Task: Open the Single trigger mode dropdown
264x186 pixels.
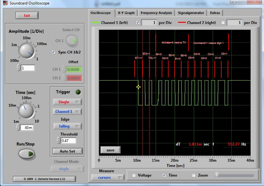Action: click(x=67, y=102)
